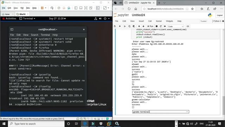Open Jupyter Insert menu
The width and height of the screenshot is (225, 127).
pyautogui.click(x=141, y=21)
